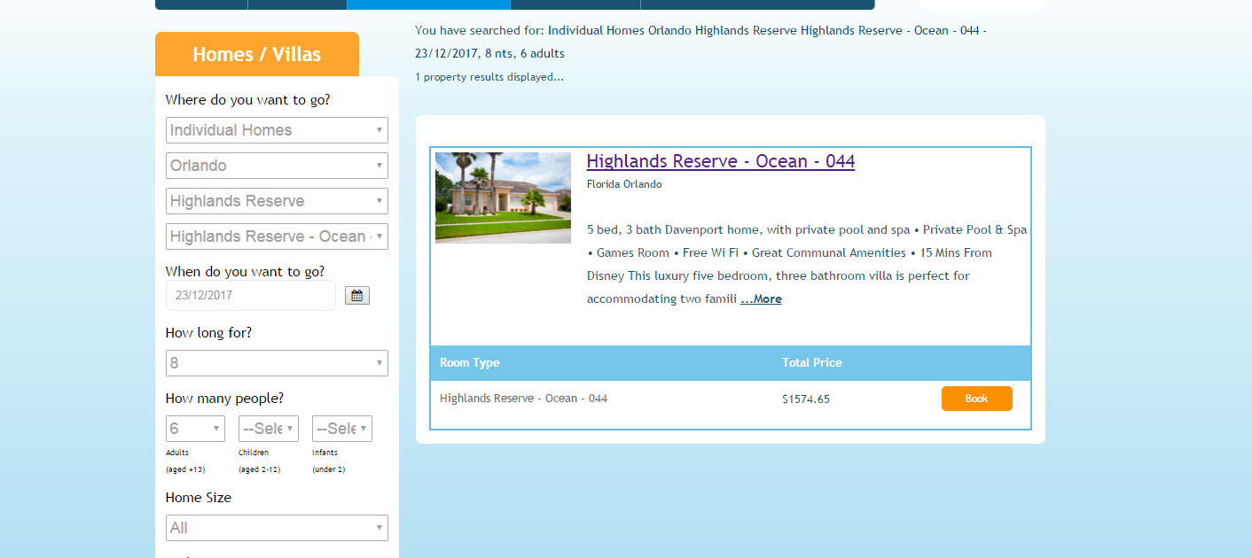
Task: Open the Individual Homes dropdown
Action: click(277, 130)
